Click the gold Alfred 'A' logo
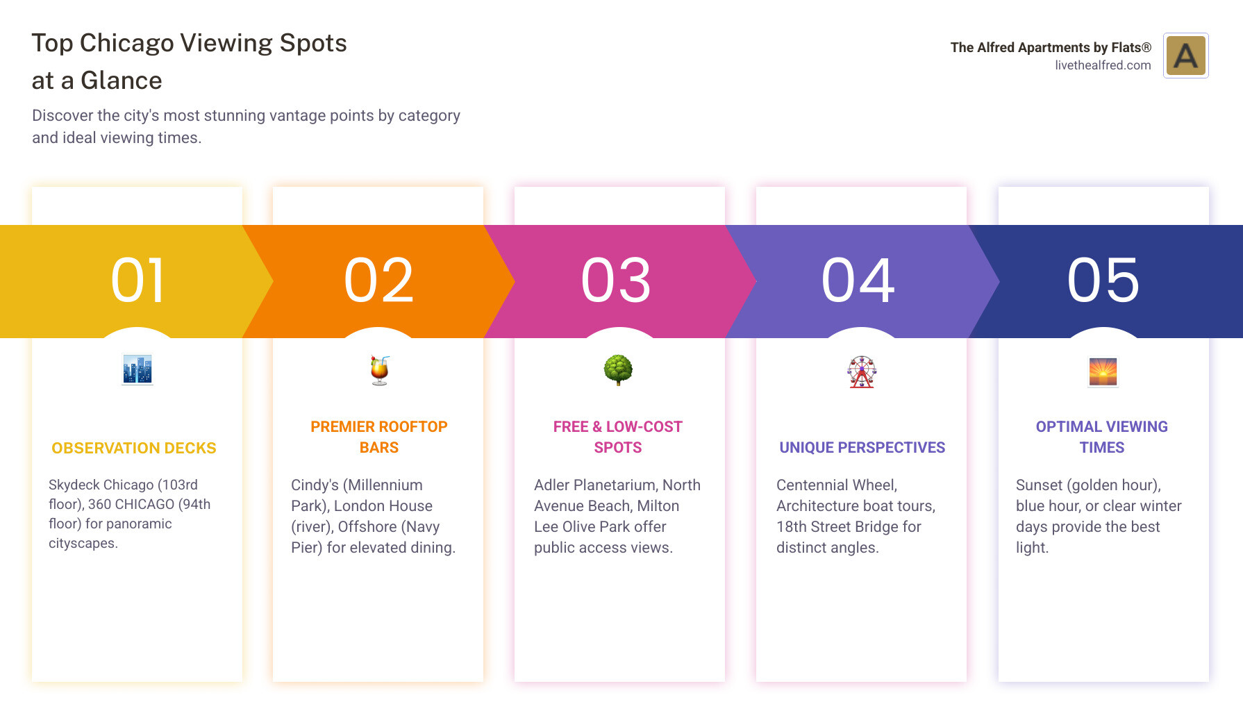 (1185, 56)
